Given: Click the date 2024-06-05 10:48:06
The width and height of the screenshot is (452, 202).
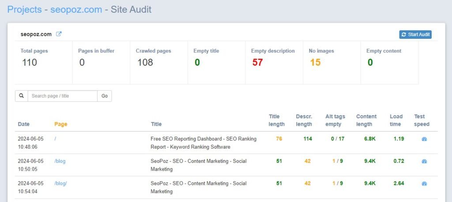Looking at the screenshot, I should [30, 142].
